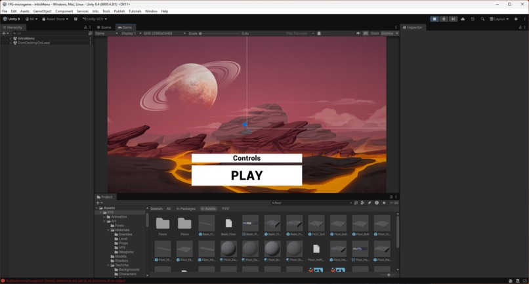The height and width of the screenshot is (284, 529).
Task: Toggle the frame debugger icon after Play Focused
Action: point(319,33)
